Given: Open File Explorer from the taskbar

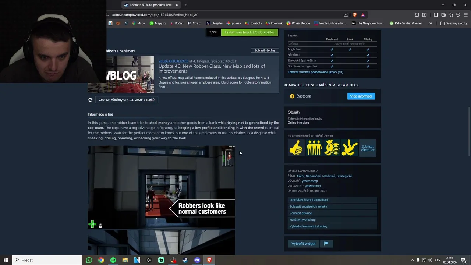Looking at the screenshot, I should point(125,260).
